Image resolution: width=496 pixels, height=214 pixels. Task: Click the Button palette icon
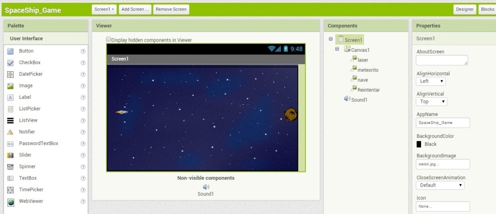(x=10, y=51)
